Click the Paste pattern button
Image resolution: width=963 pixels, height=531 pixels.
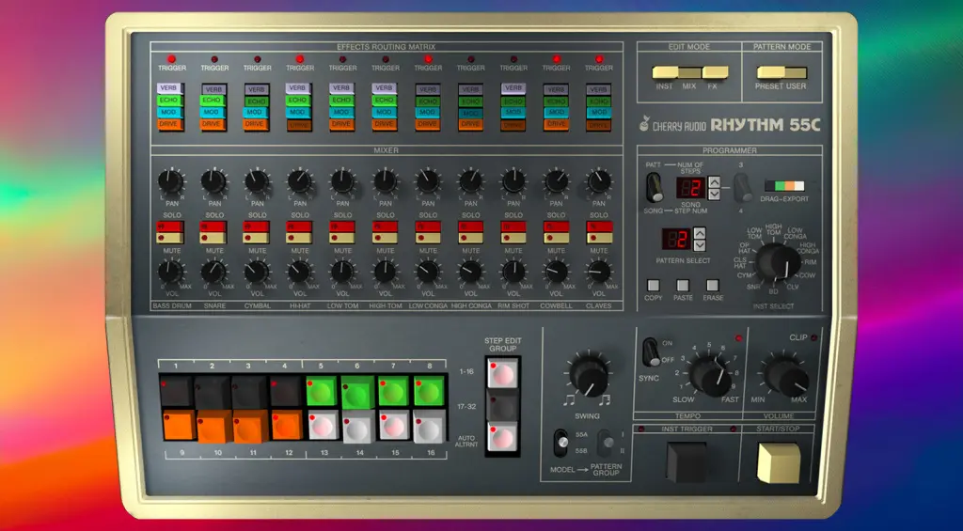click(683, 285)
